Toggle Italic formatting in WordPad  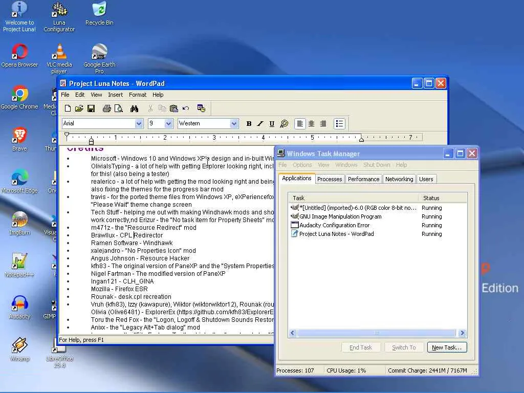(260, 124)
